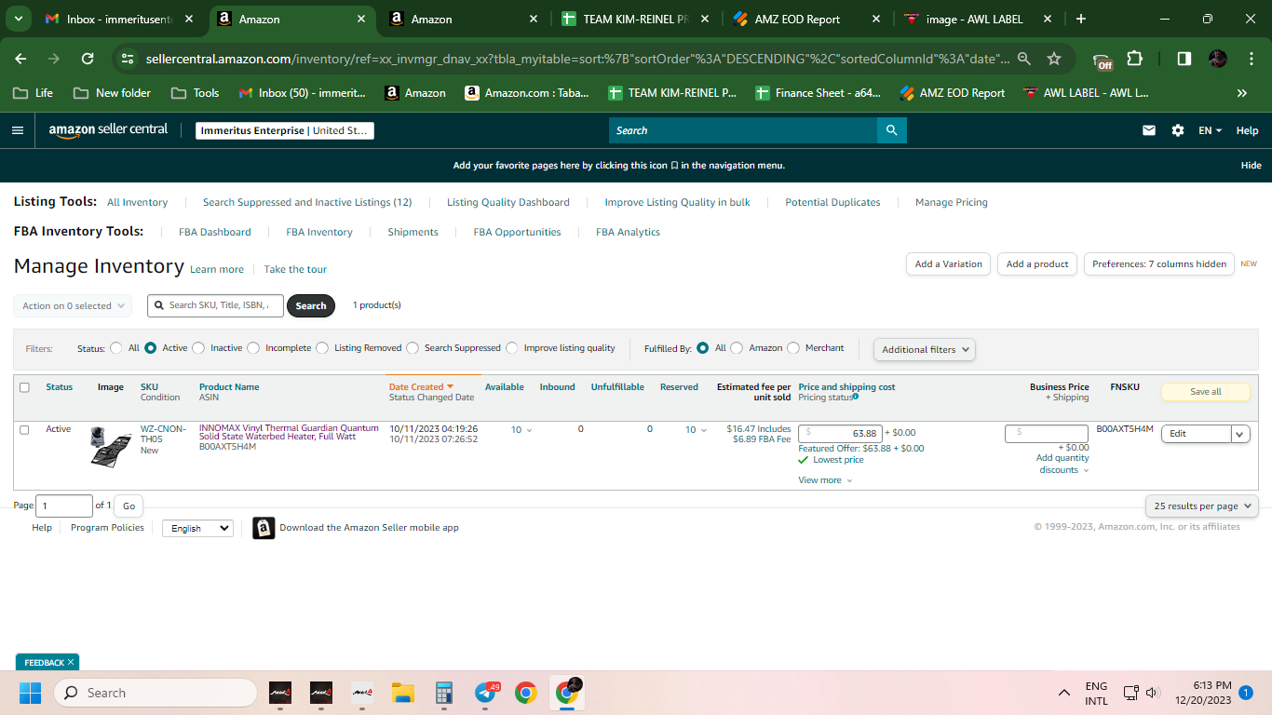Click the Add a product button

[1037, 264]
